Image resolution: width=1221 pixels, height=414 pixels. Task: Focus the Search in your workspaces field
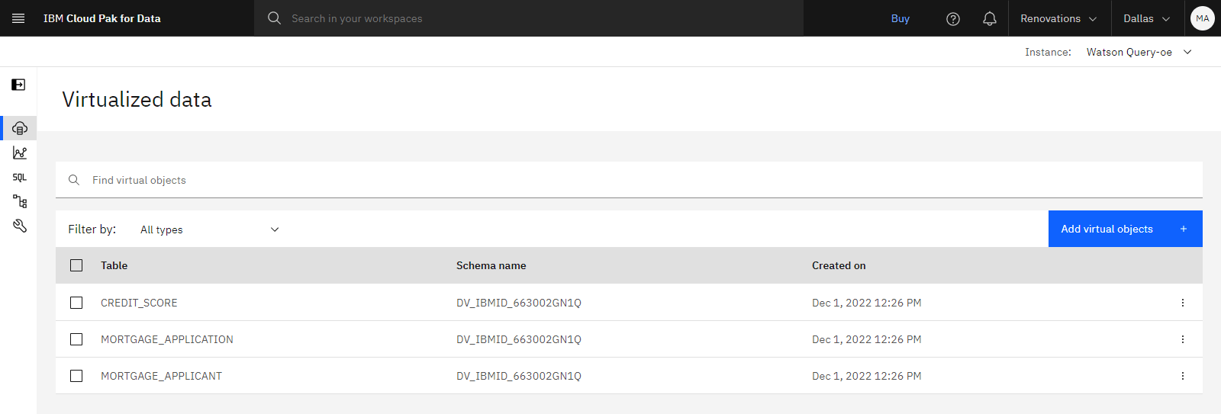[528, 18]
